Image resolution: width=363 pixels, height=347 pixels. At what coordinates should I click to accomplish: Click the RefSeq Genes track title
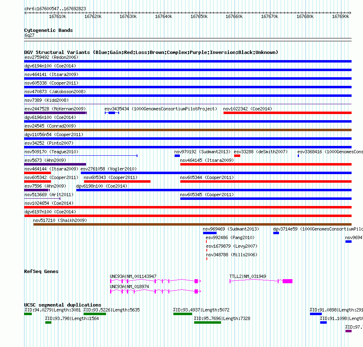click(41, 271)
